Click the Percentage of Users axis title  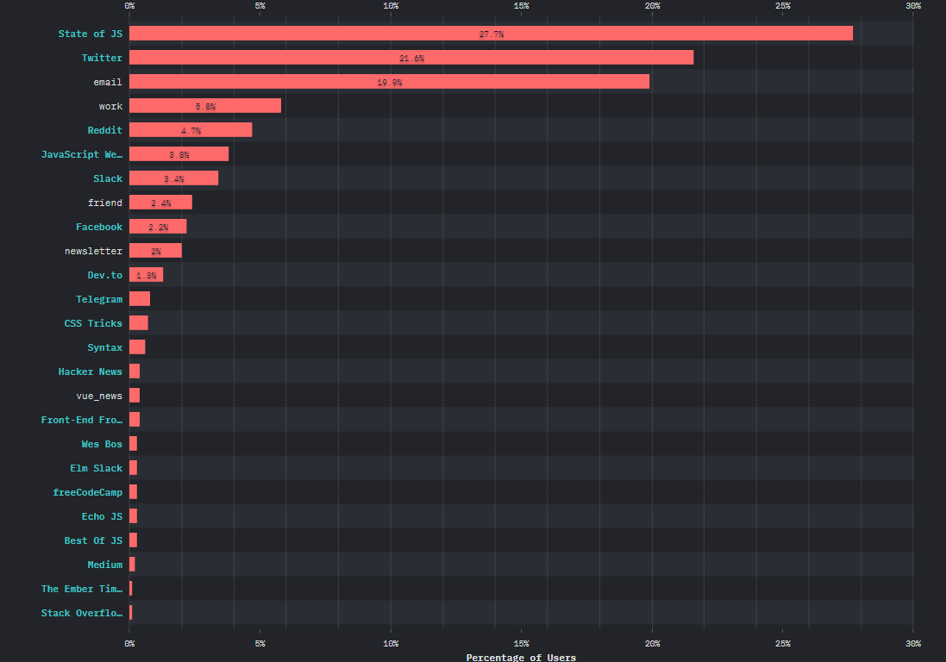pyautogui.click(x=521, y=657)
